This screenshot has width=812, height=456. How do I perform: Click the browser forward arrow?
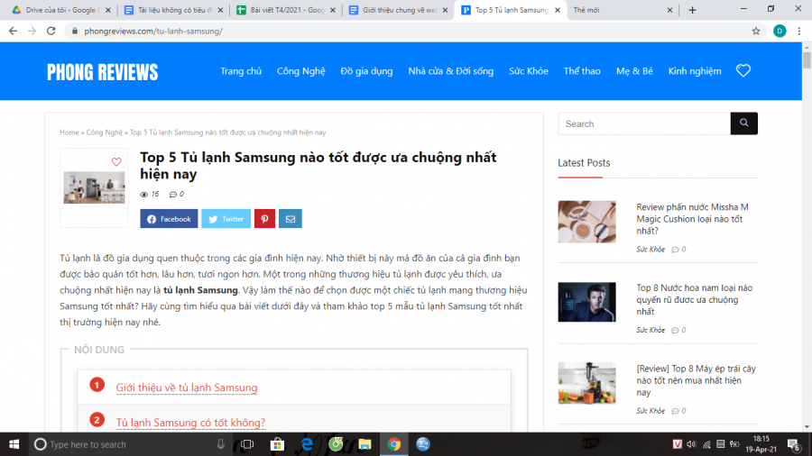pos(32,31)
